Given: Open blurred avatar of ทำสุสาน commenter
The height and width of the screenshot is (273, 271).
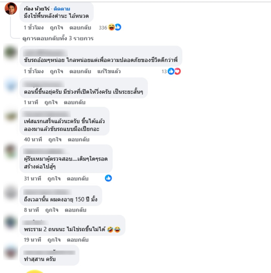Looking at the screenshot, I should click(x=11, y=252).
